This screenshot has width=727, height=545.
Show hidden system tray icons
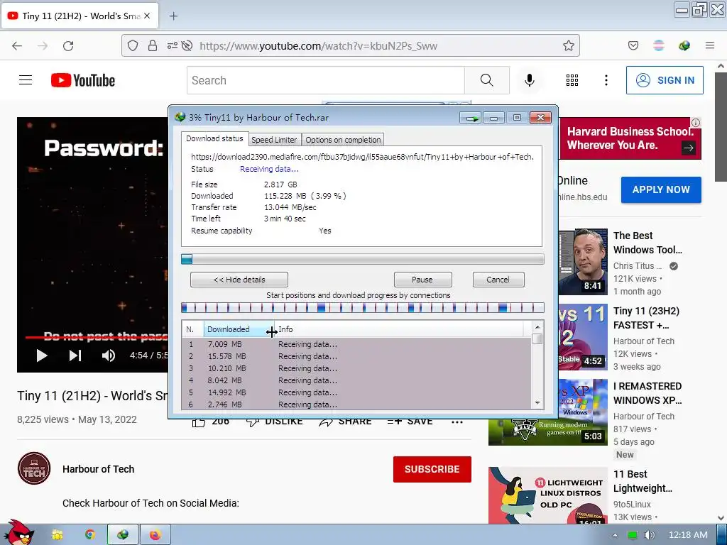616,535
